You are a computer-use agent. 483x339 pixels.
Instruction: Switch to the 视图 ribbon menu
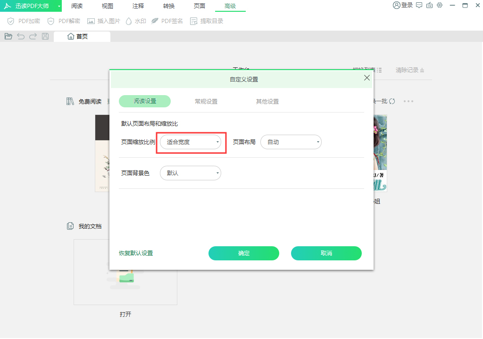pos(107,6)
